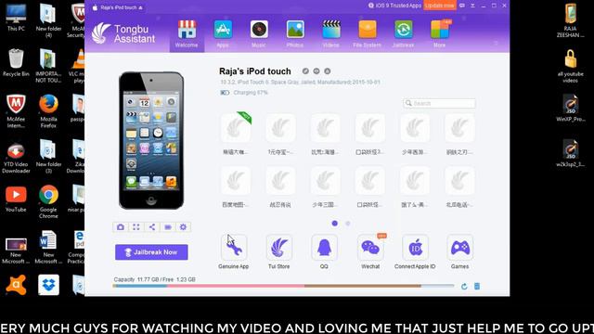The width and height of the screenshot is (594, 334).
Task: Click the iPod touch device preview image
Action: point(151,140)
